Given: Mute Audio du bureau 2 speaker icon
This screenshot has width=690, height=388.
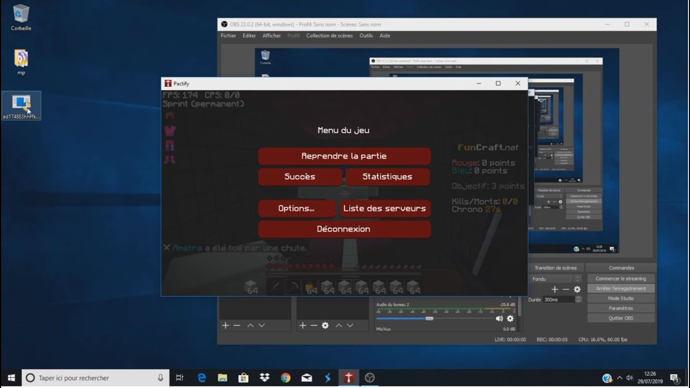Looking at the screenshot, I should (x=499, y=318).
